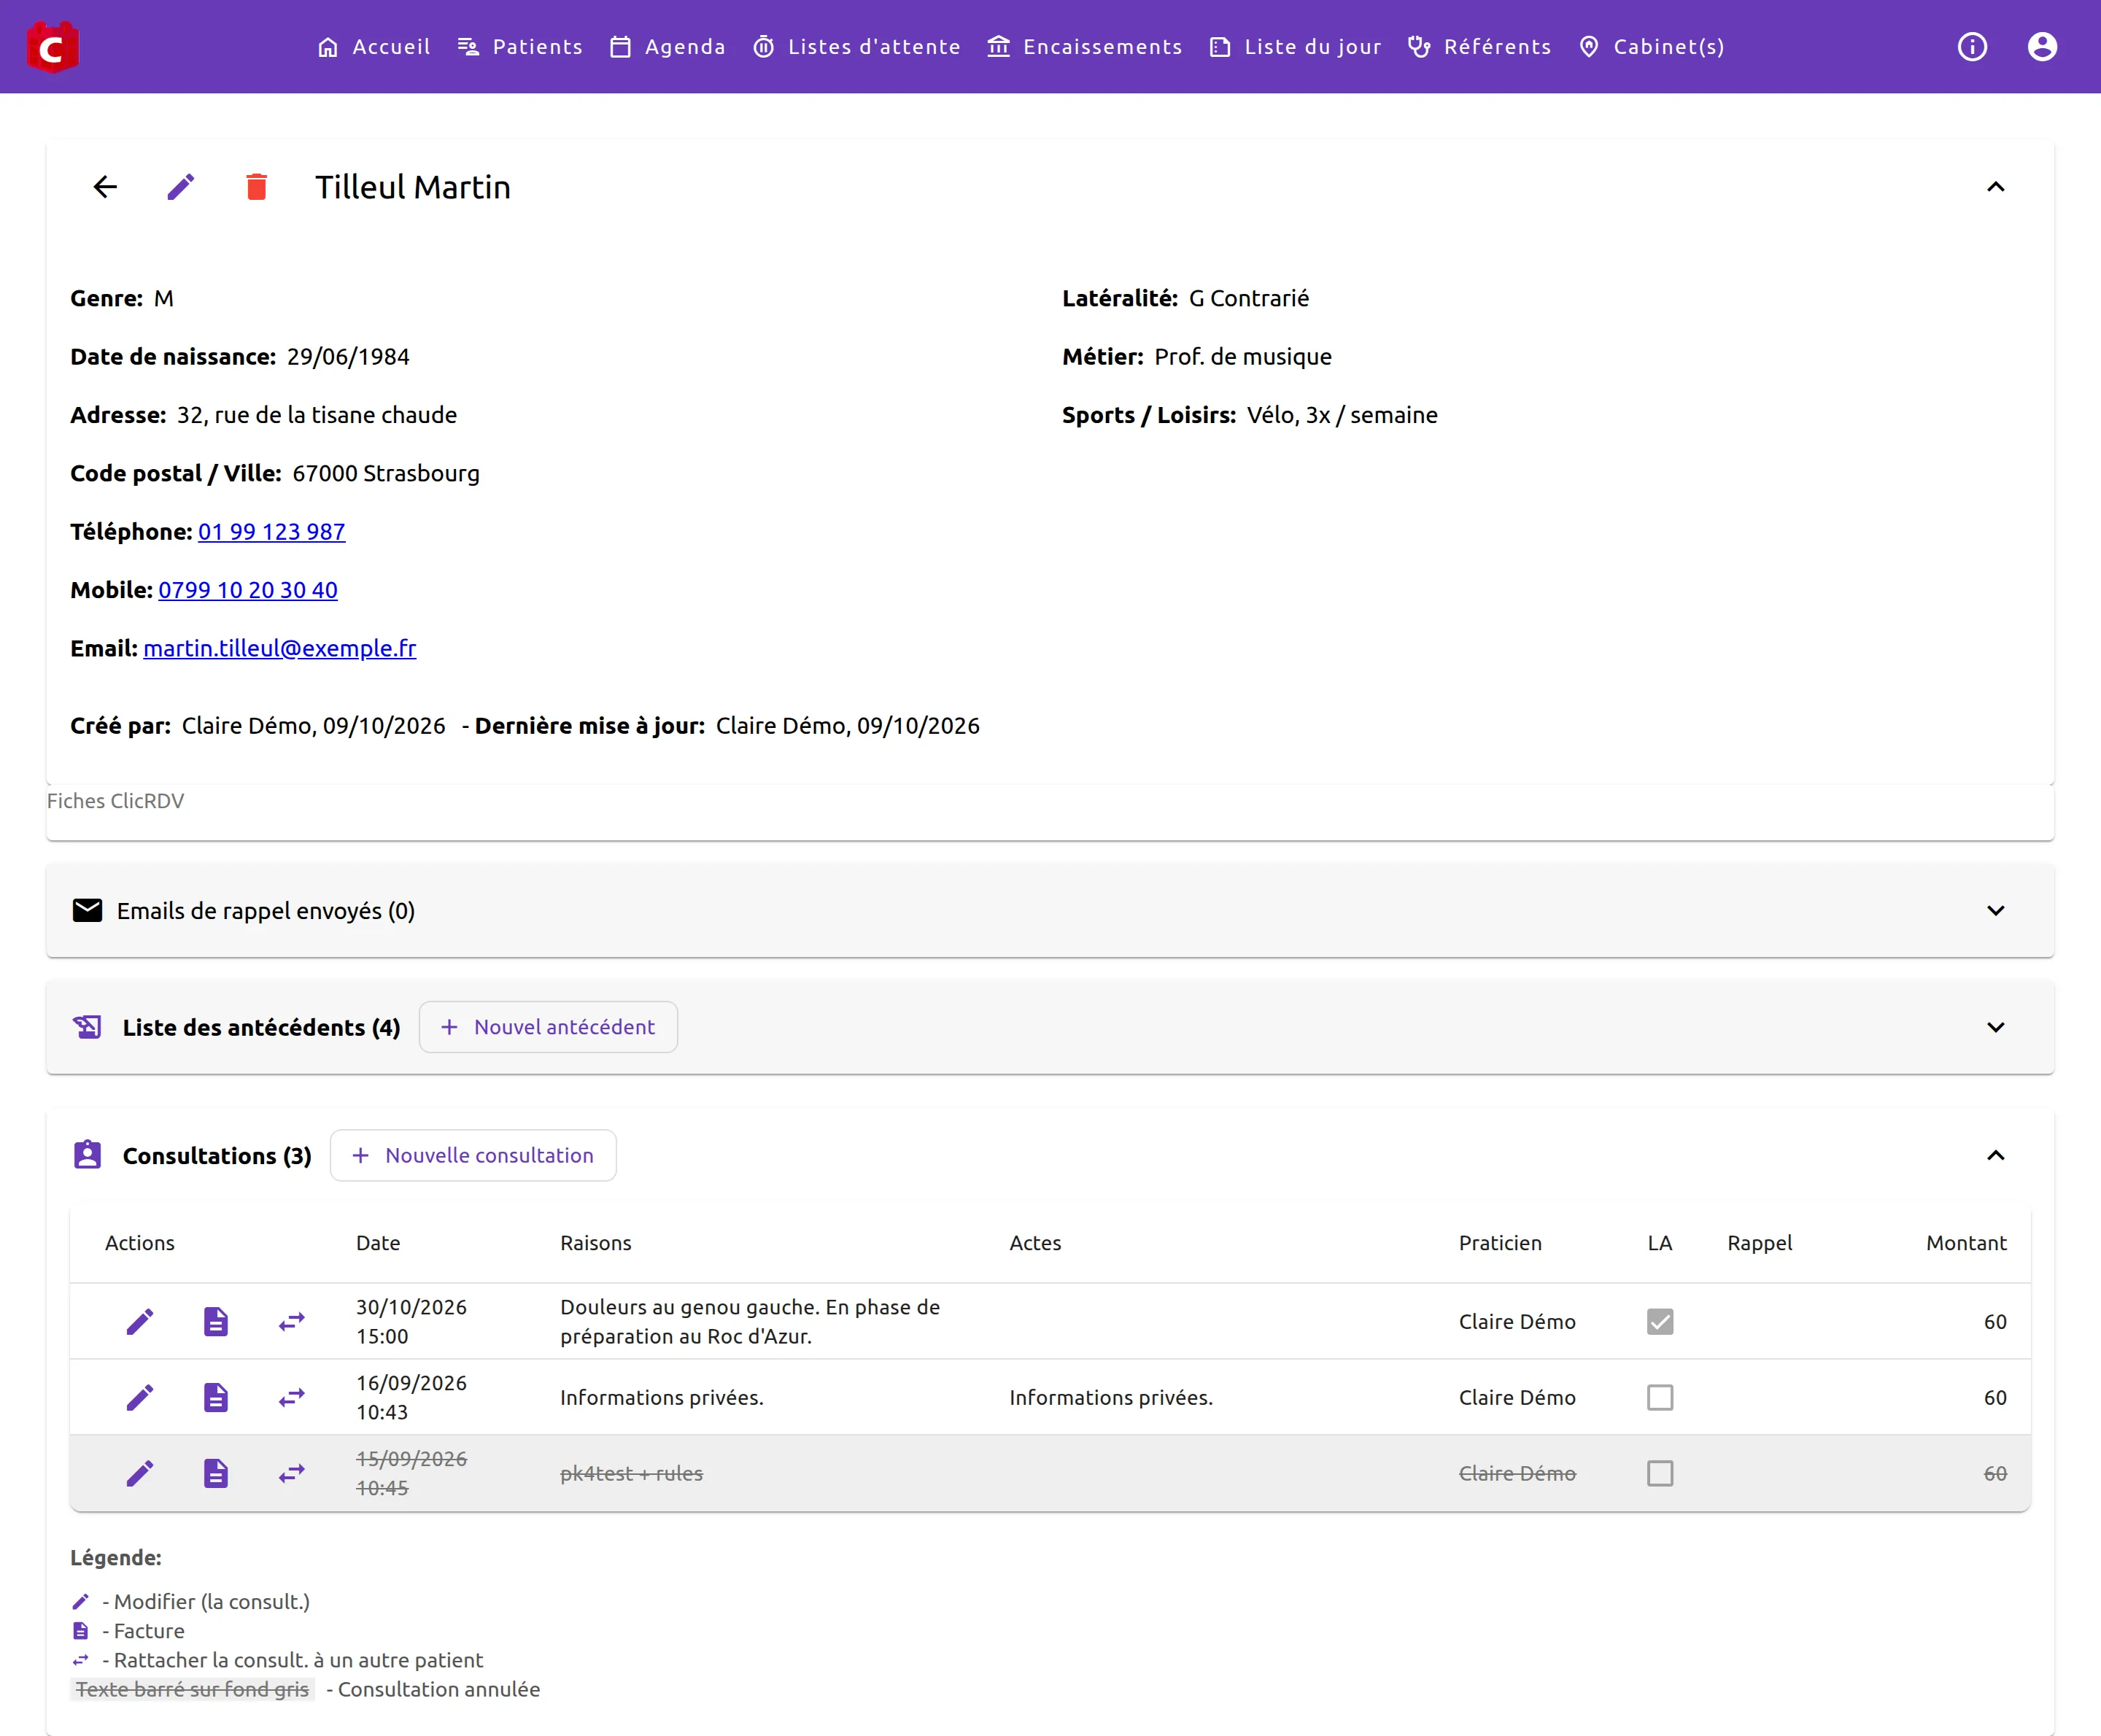This screenshot has height=1736, width=2101.
Task: Call telephone number 01 99 123 987
Action: coord(272,532)
